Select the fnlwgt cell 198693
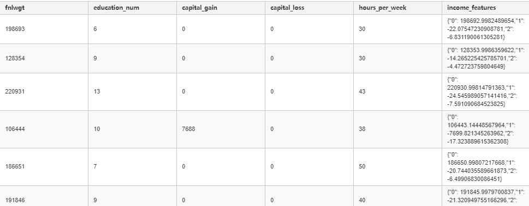The width and height of the screenshot is (529, 206). [x=15, y=29]
